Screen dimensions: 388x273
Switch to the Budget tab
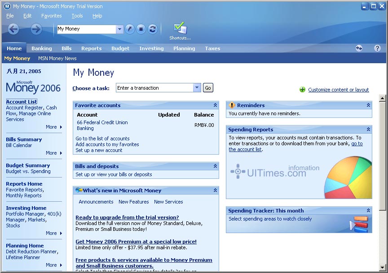tap(120, 48)
